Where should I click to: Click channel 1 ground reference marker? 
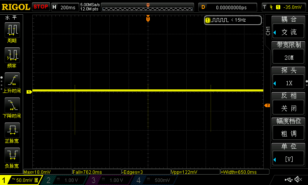[29, 92]
